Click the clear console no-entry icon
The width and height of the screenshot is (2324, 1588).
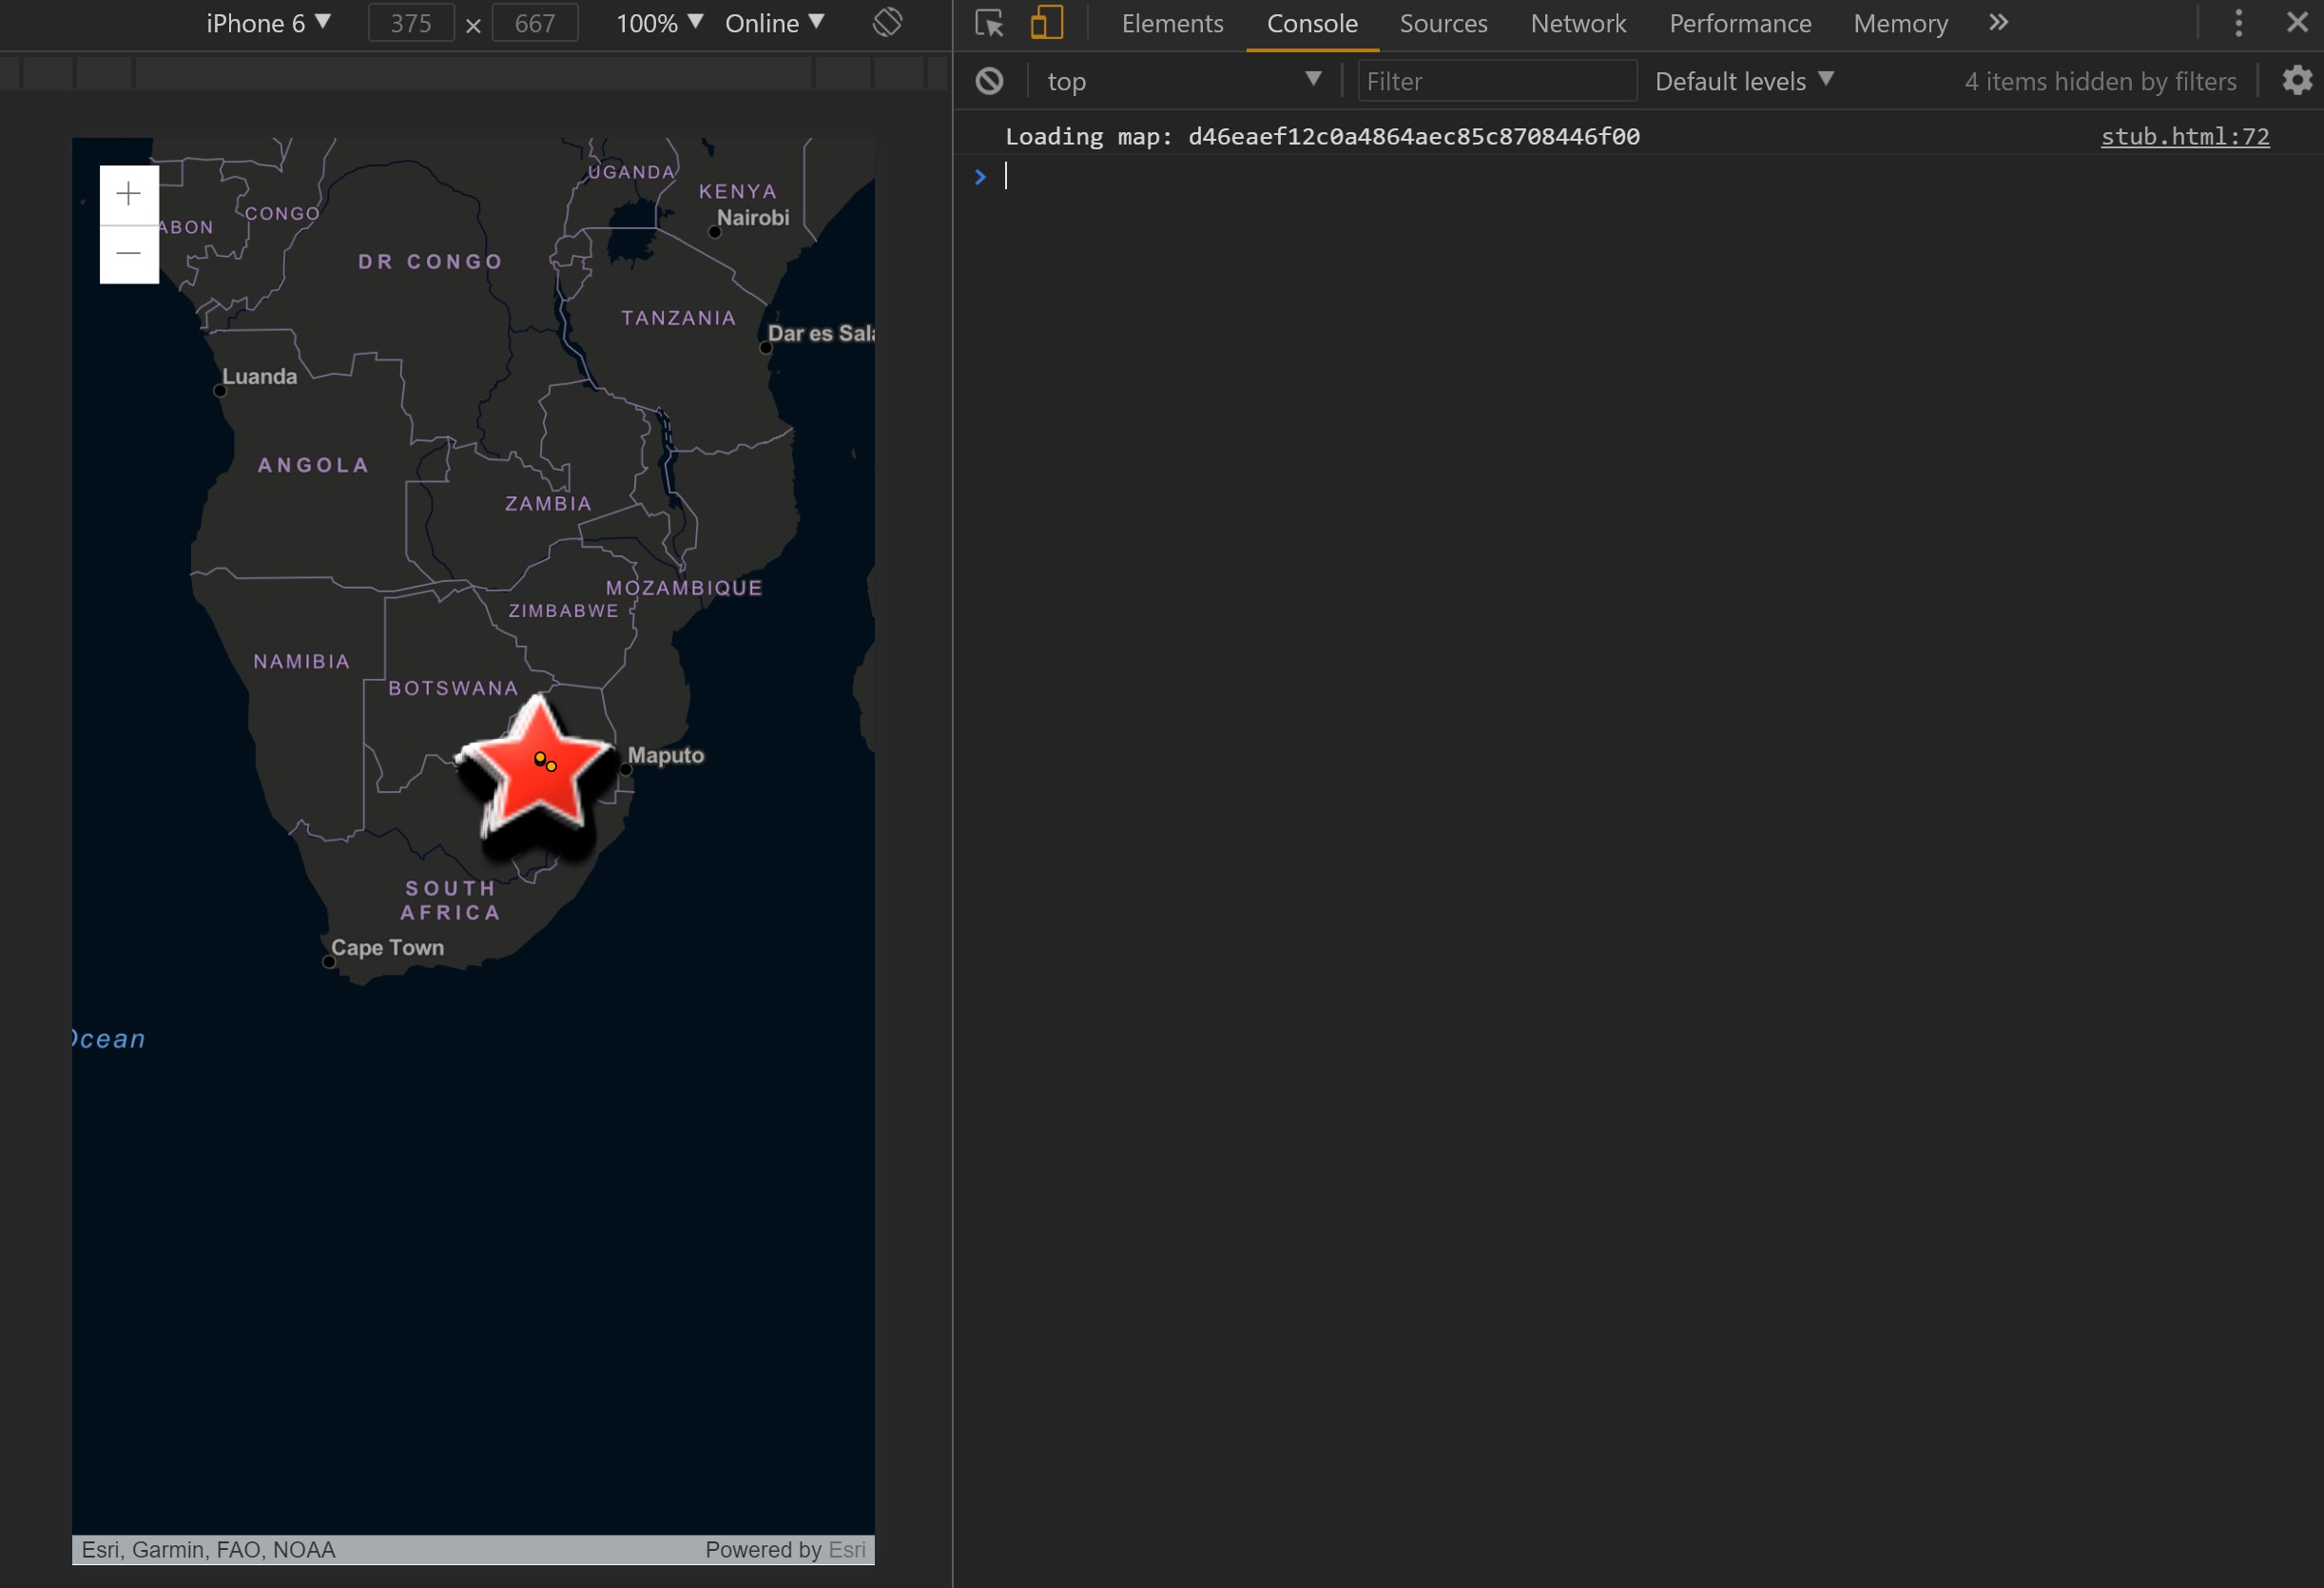(x=987, y=80)
